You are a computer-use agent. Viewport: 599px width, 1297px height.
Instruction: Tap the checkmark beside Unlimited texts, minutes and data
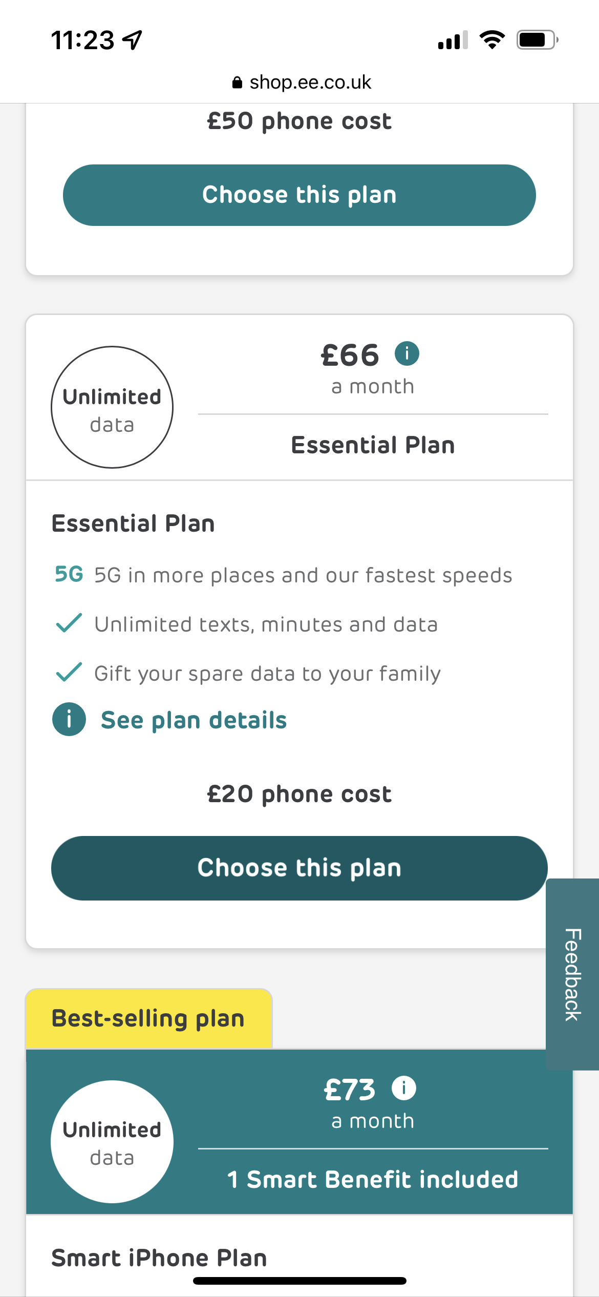69,623
